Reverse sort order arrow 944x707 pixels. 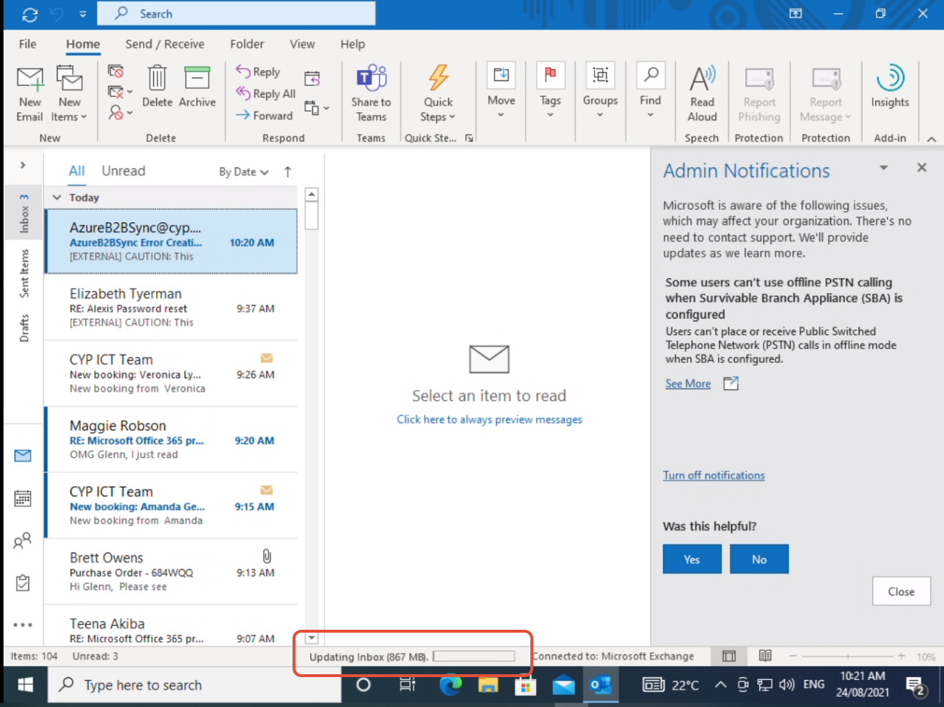click(x=288, y=172)
